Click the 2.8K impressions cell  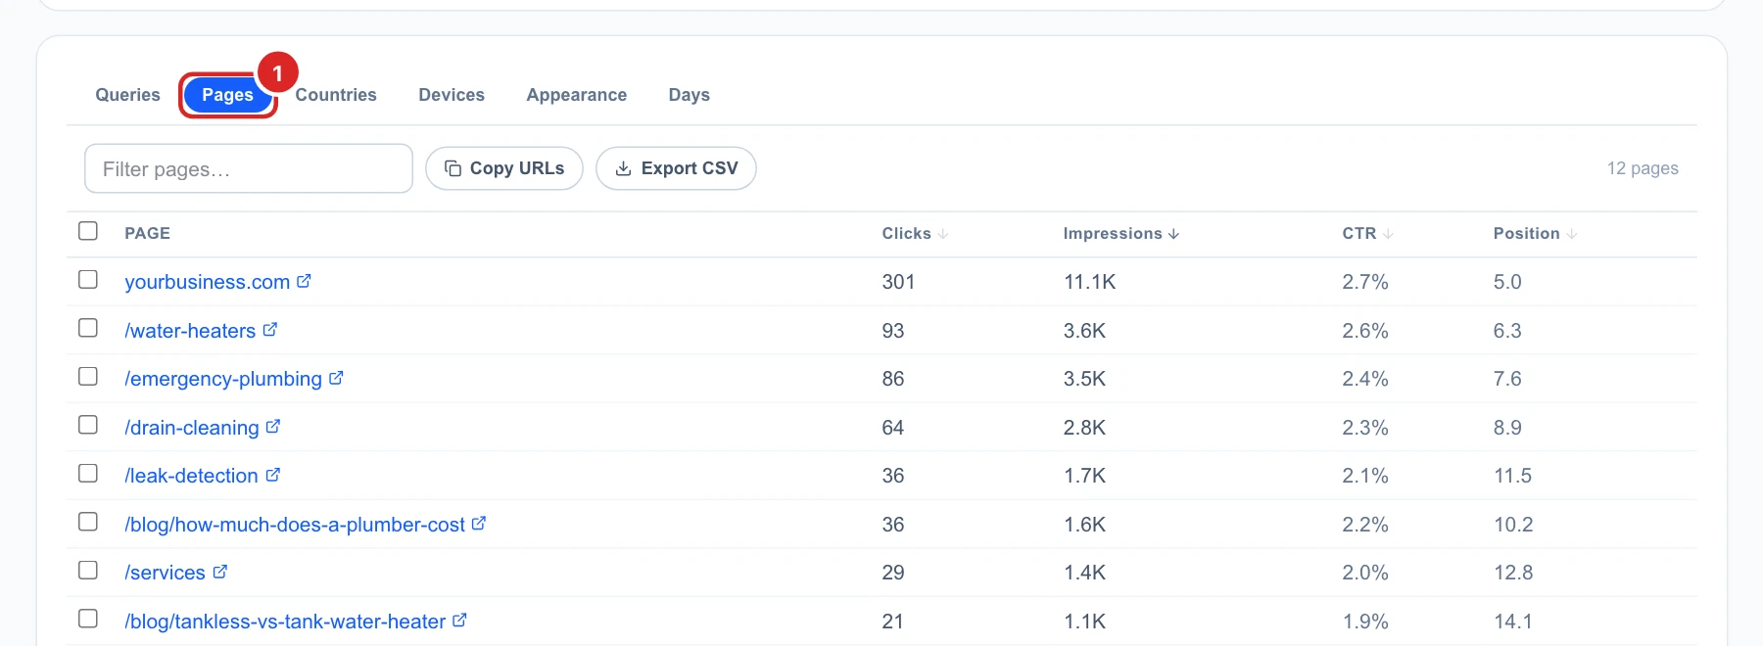point(1084,428)
